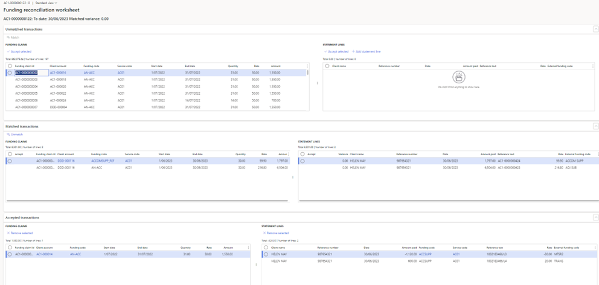The image size is (599, 285).
Task: Sort unmatched claims by End date header
Action: (x=190, y=66)
